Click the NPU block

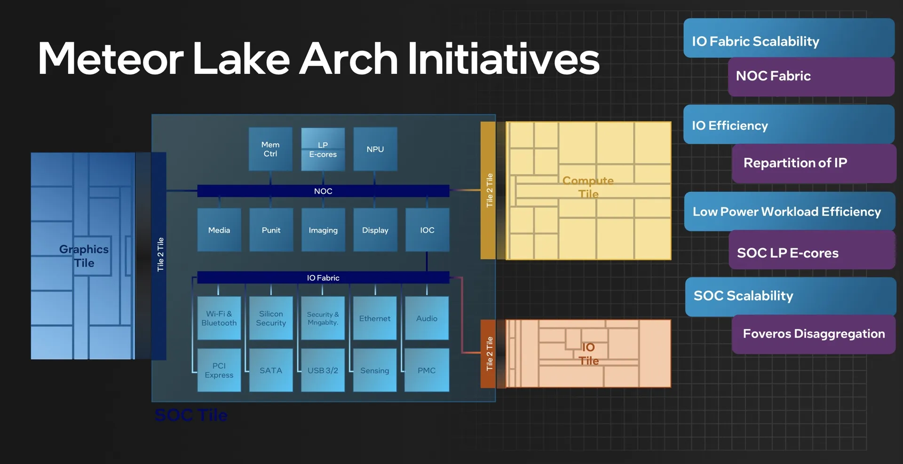(375, 149)
